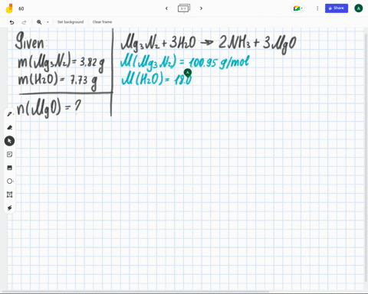Click Set background button

click(x=71, y=22)
